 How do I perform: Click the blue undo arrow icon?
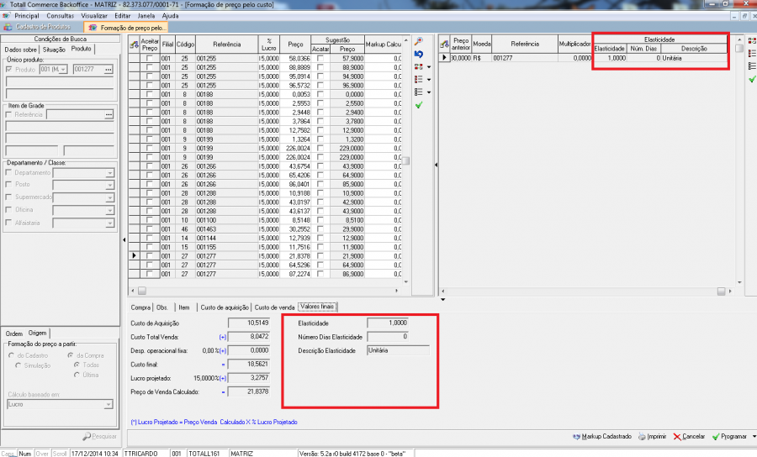(x=419, y=54)
